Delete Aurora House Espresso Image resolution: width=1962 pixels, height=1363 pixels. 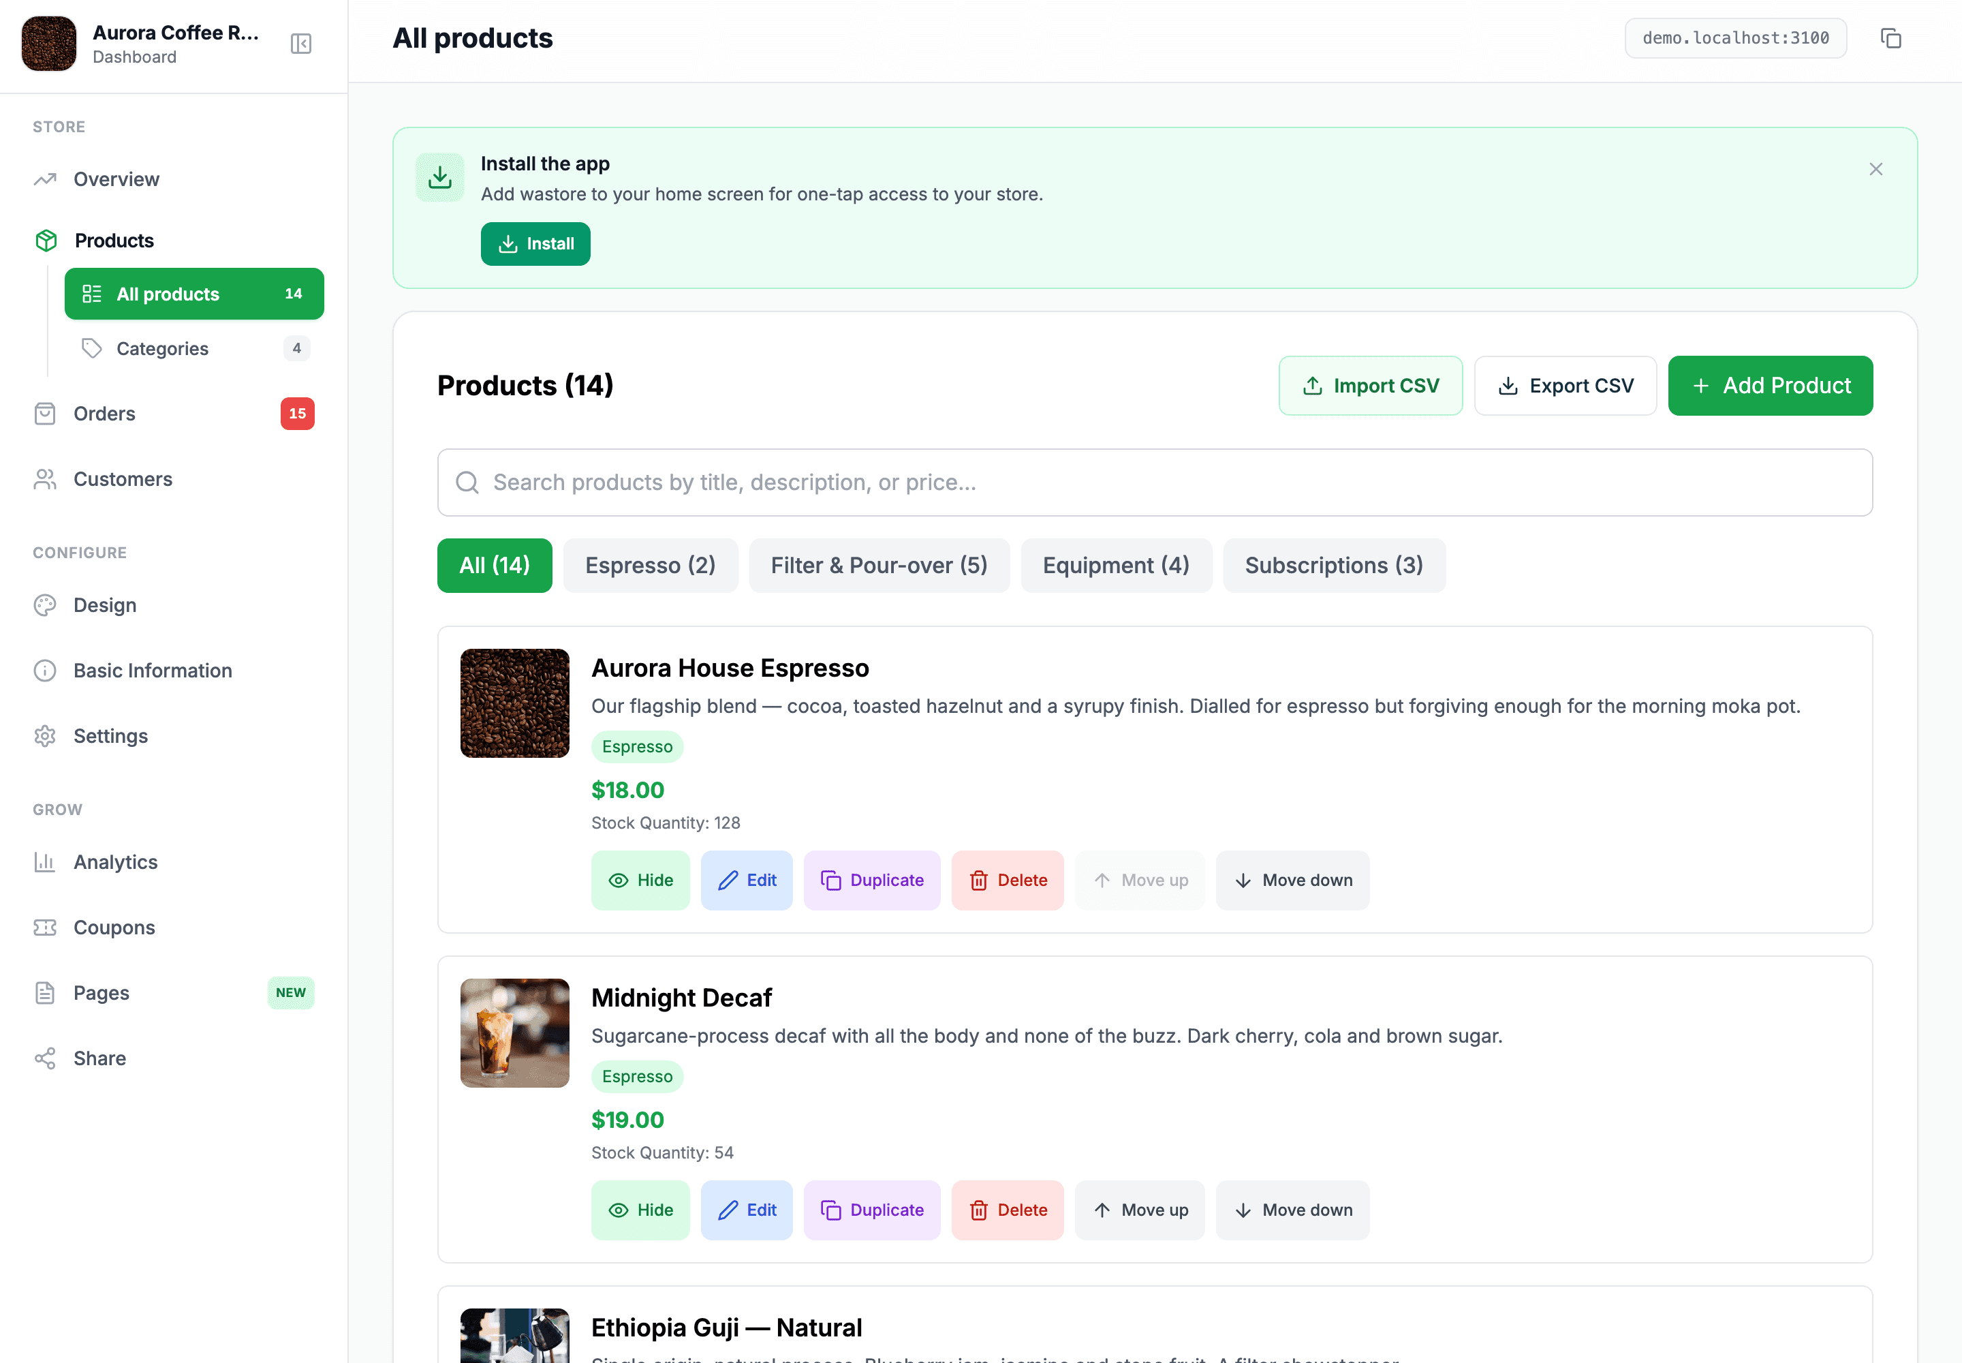pyautogui.click(x=1008, y=880)
